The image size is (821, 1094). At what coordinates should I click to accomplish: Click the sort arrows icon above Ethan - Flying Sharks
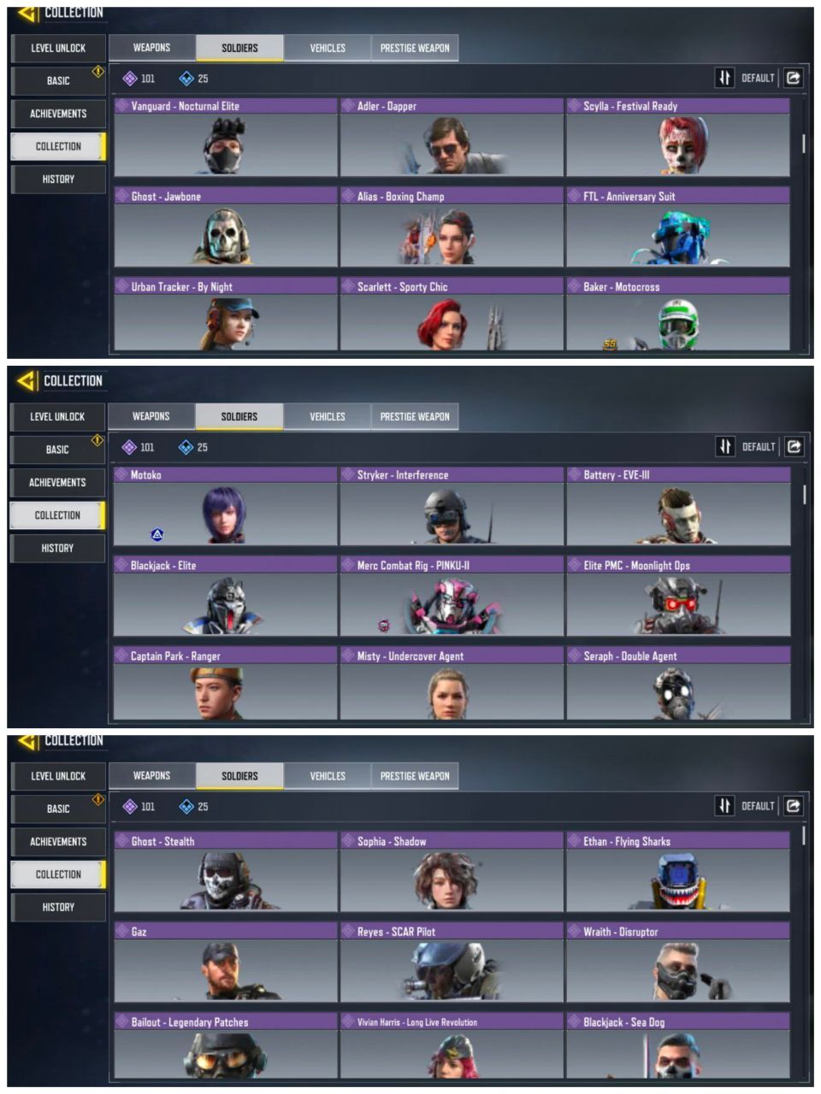[x=724, y=805]
